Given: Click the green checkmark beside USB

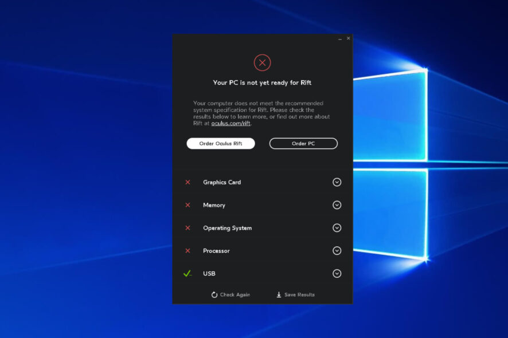Looking at the screenshot, I should pyautogui.click(x=187, y=274).
